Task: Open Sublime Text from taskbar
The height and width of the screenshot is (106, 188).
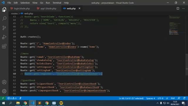Action: pos(40,103)
